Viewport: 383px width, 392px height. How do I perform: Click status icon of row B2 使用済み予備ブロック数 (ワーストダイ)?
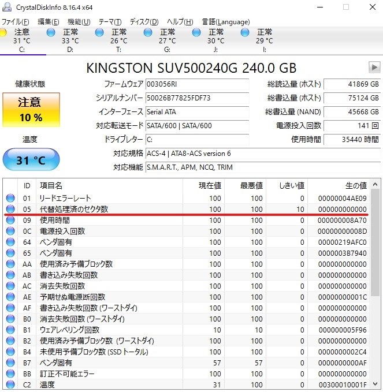(10, 341)
